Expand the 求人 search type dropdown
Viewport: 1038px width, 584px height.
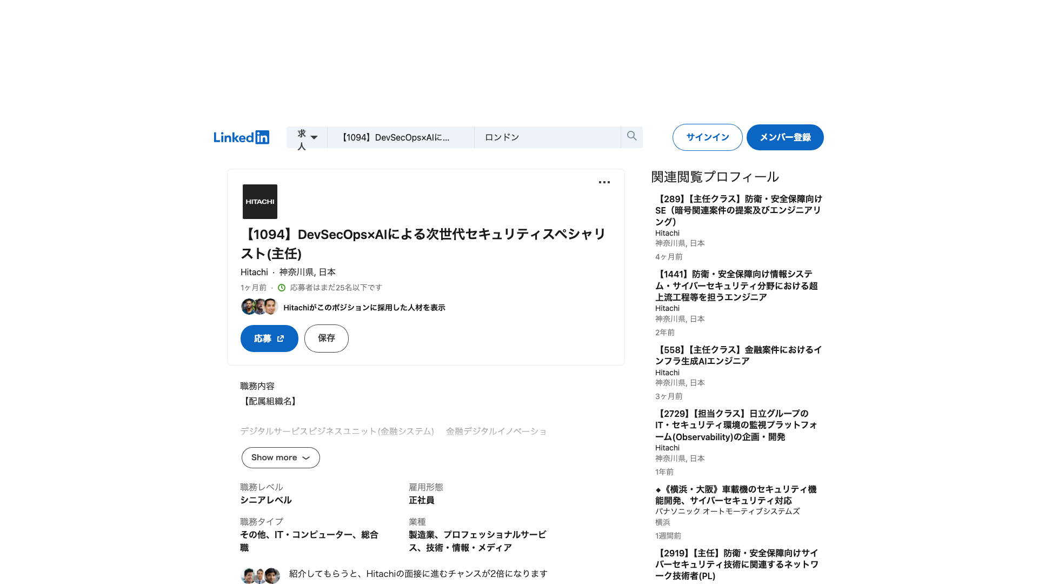[x=307, y=137]
